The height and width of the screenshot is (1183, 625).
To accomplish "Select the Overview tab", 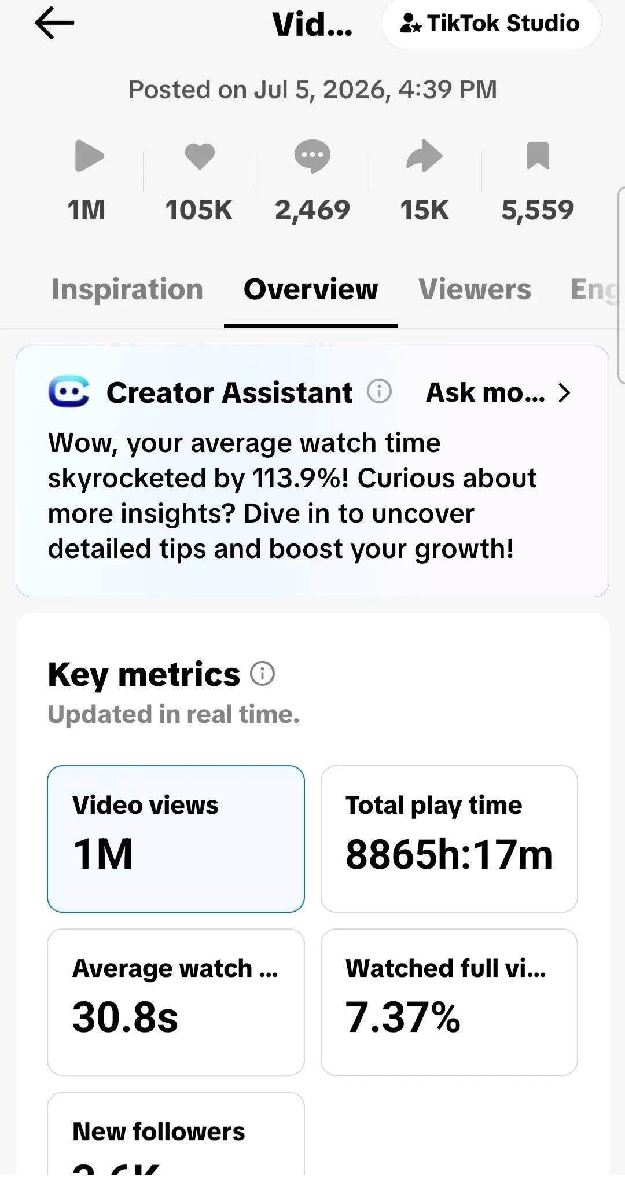I will [x=311, y=289].
